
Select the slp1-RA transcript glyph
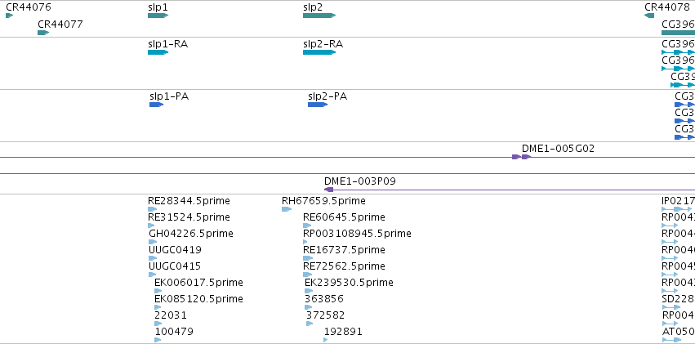tap(158, 52)
